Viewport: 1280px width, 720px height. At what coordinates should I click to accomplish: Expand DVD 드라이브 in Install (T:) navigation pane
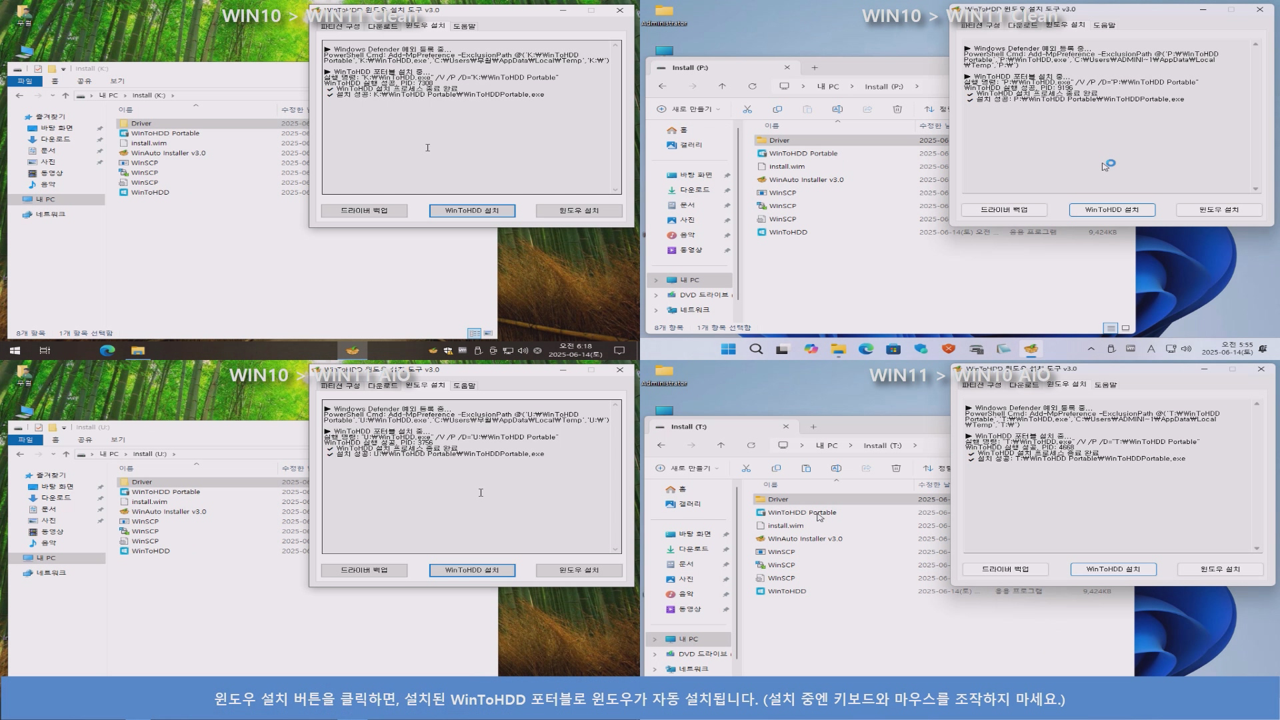tap(655, 654)
